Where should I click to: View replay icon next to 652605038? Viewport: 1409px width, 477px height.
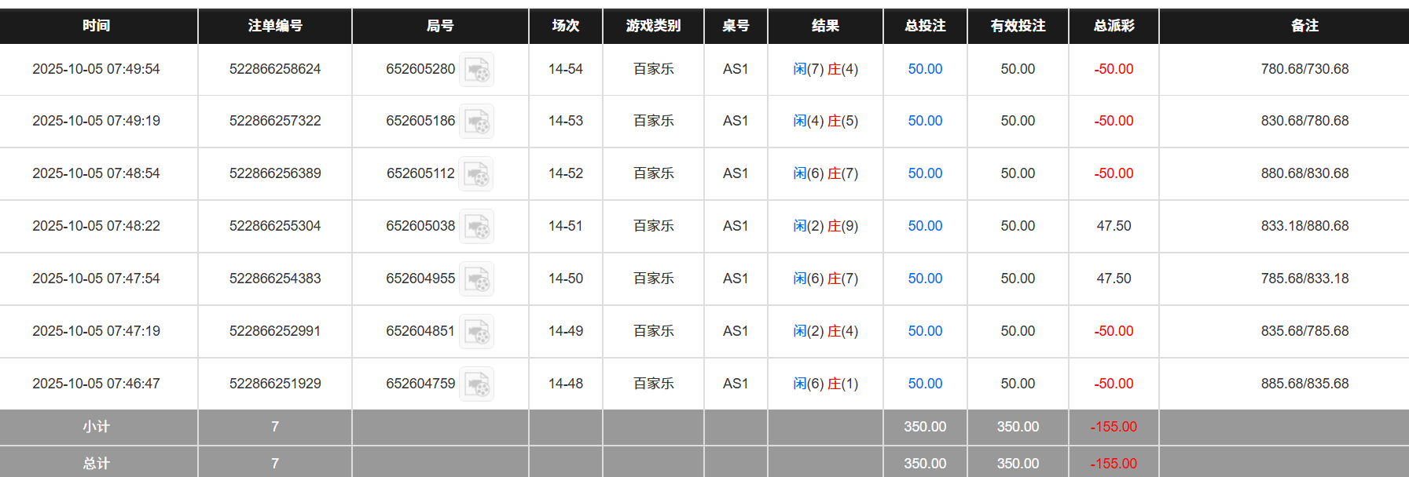tap(476, 226)
